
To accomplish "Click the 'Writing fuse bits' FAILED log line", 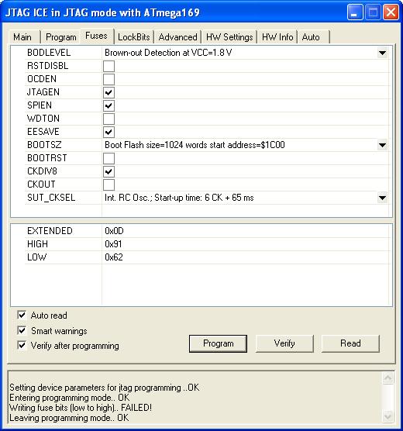I will (81, 408).
